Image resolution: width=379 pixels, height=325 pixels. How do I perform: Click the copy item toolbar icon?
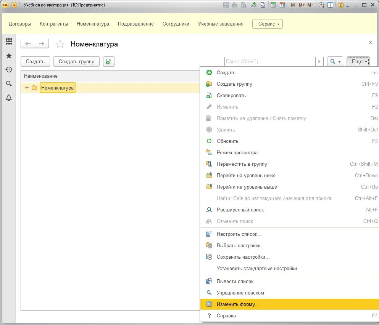pos(109,61)
